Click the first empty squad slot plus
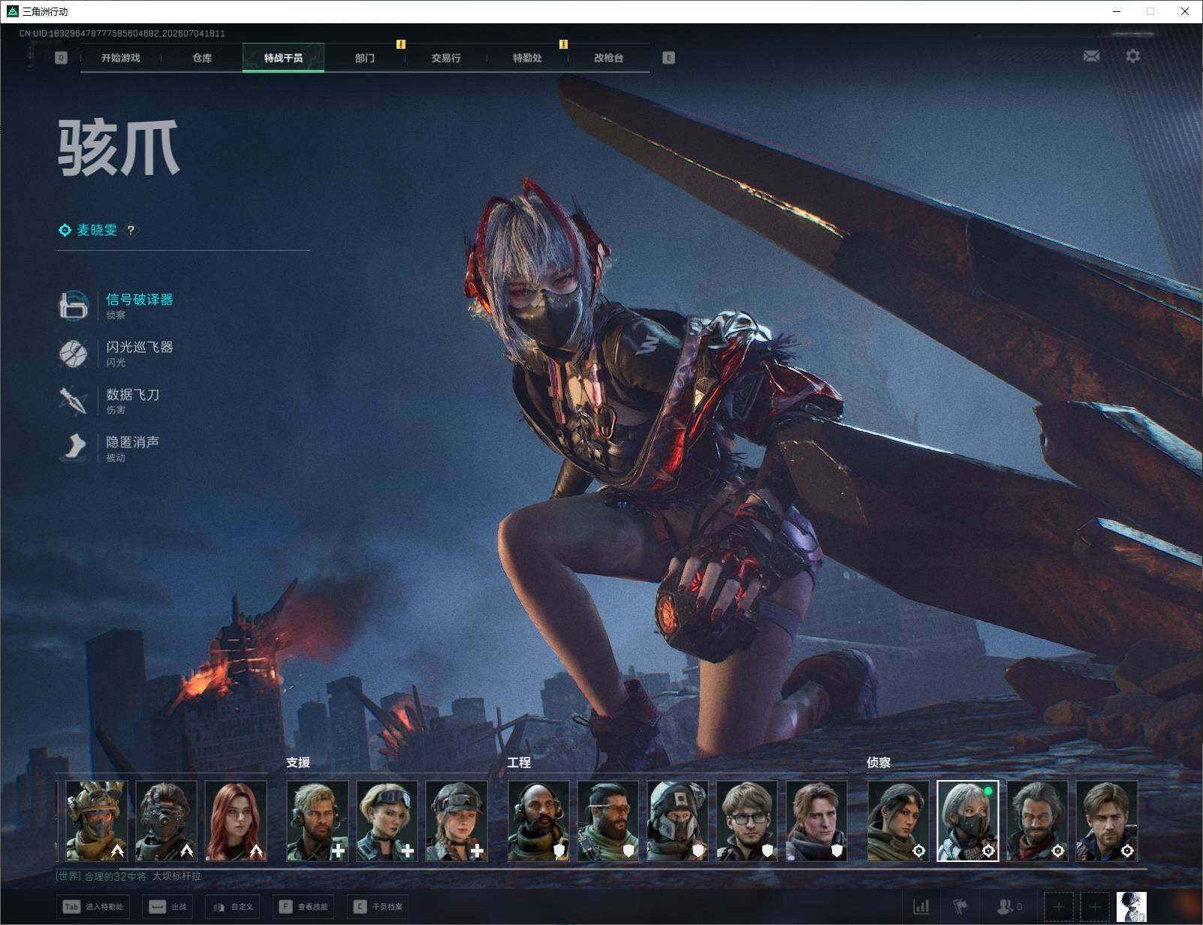The image size is (1203, 925). point(1058,907)
